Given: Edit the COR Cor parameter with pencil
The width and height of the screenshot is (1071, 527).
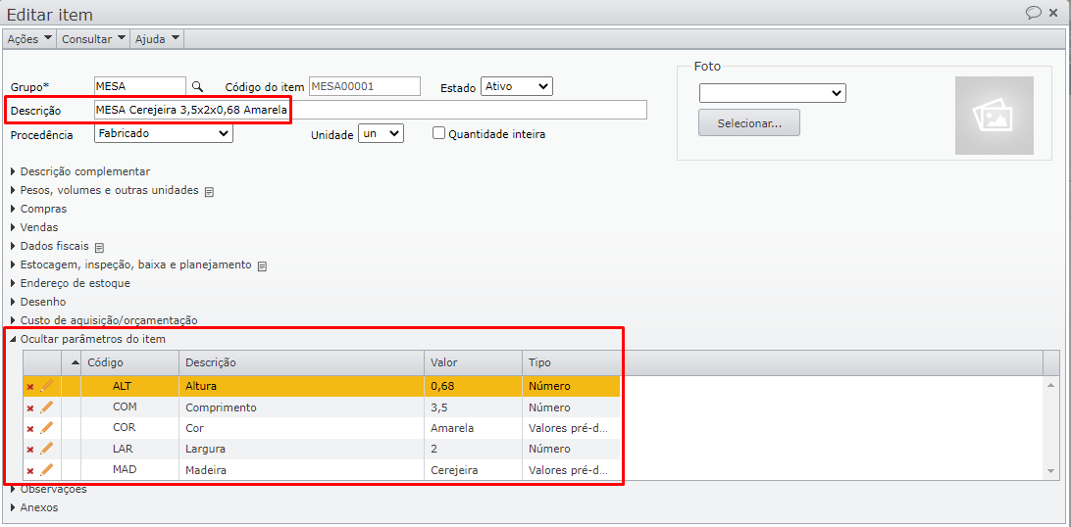Looking at the screenshot, I should click(x=46, y=427).
